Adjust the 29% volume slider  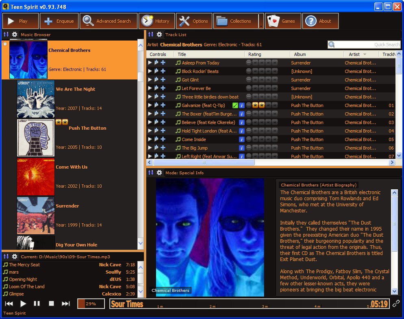click(x=91, y=304)
